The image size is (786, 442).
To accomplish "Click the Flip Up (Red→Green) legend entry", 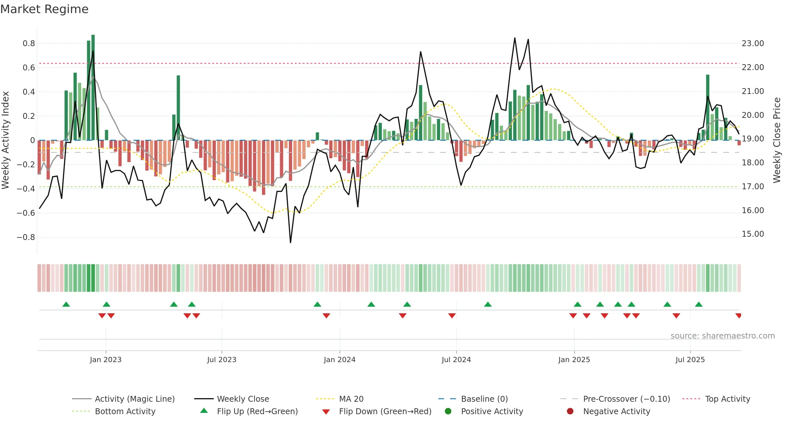I will coord(249,411).
